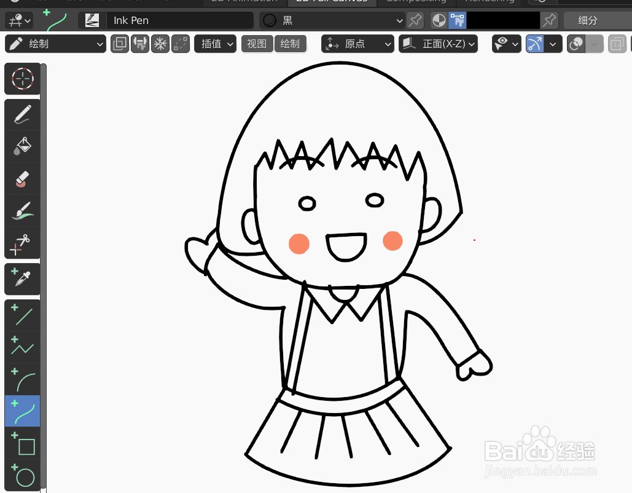This screenshot has height=493, width=632.
Task: Select the Cursor tool
Action: (x=23, y=78)
